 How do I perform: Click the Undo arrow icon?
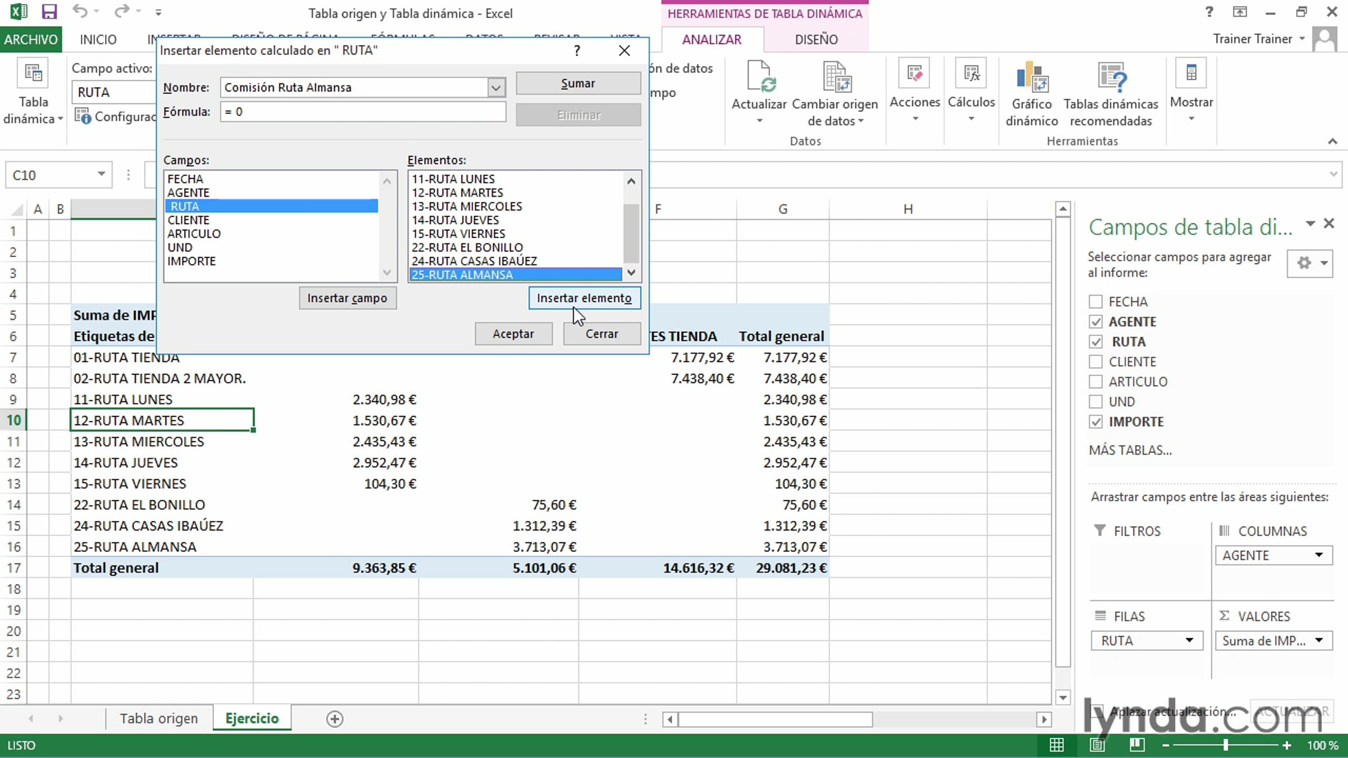point(80,11)
